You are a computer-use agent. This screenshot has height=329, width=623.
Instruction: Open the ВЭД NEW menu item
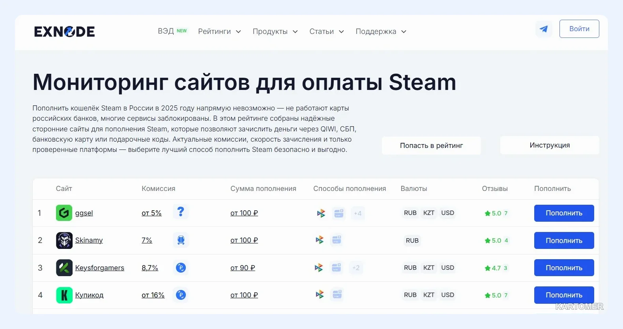click(x=172, y=31)
